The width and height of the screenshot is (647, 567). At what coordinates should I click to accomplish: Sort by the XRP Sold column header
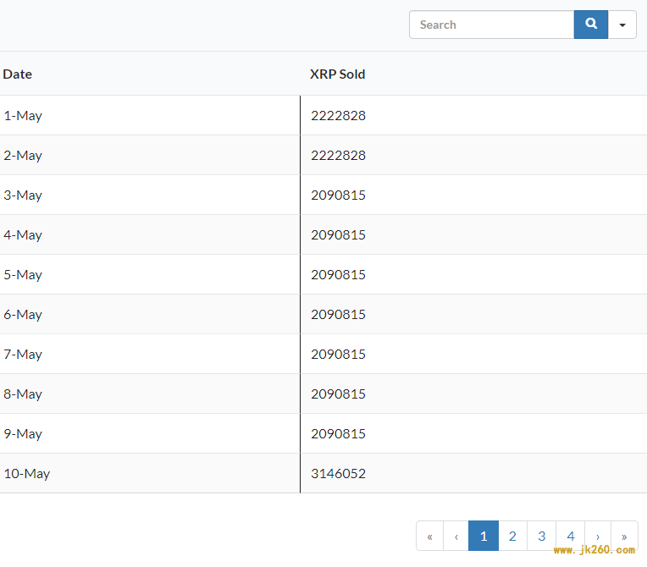(x=338, y=74)
